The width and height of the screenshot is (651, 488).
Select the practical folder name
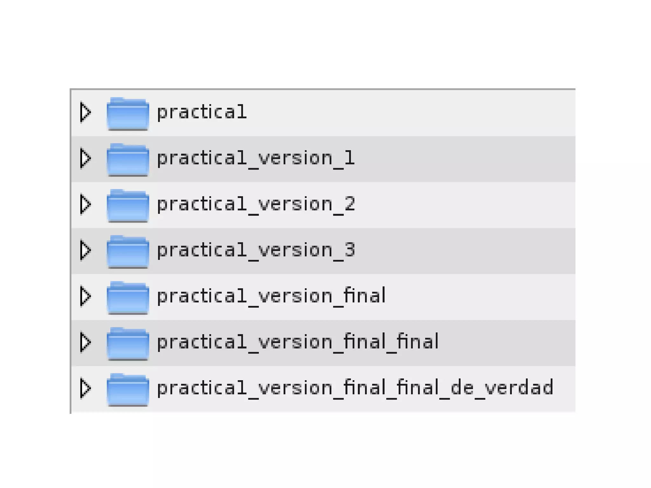202,112
